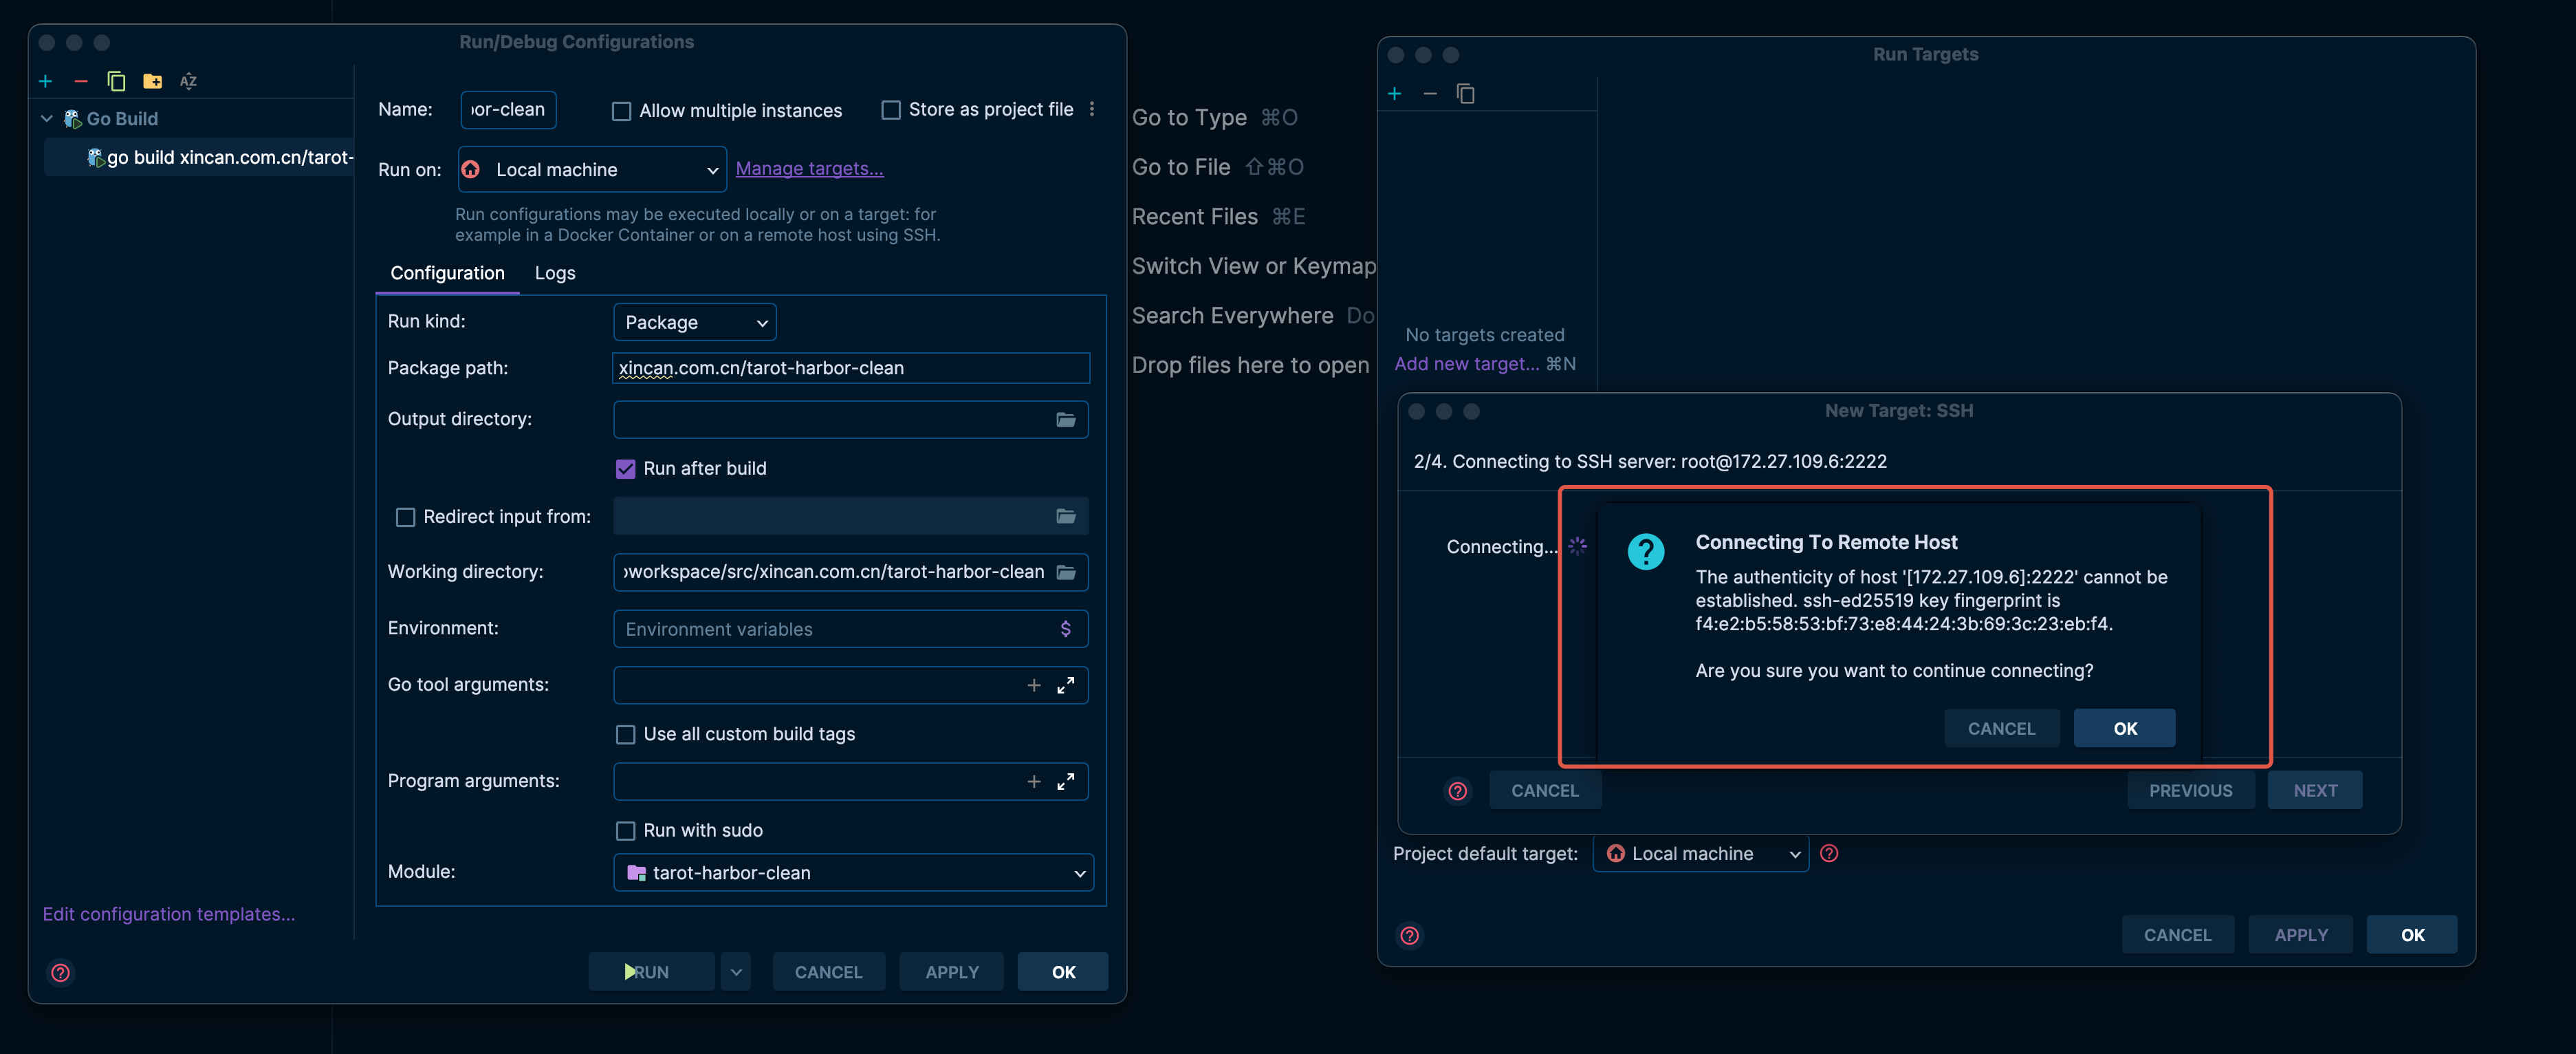Collapse the Go Build tree node
This screenshot has height=1054, width=2576.
pyautogui.click(x=46, y=119)
